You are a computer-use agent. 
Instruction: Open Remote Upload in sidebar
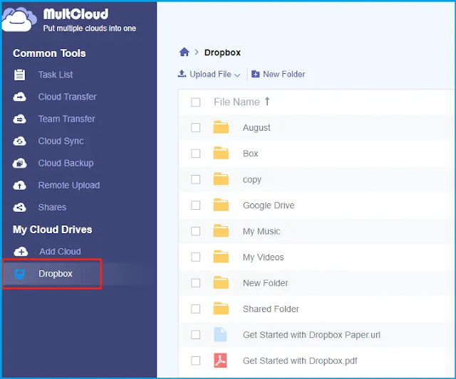click(x=69, y=185)
